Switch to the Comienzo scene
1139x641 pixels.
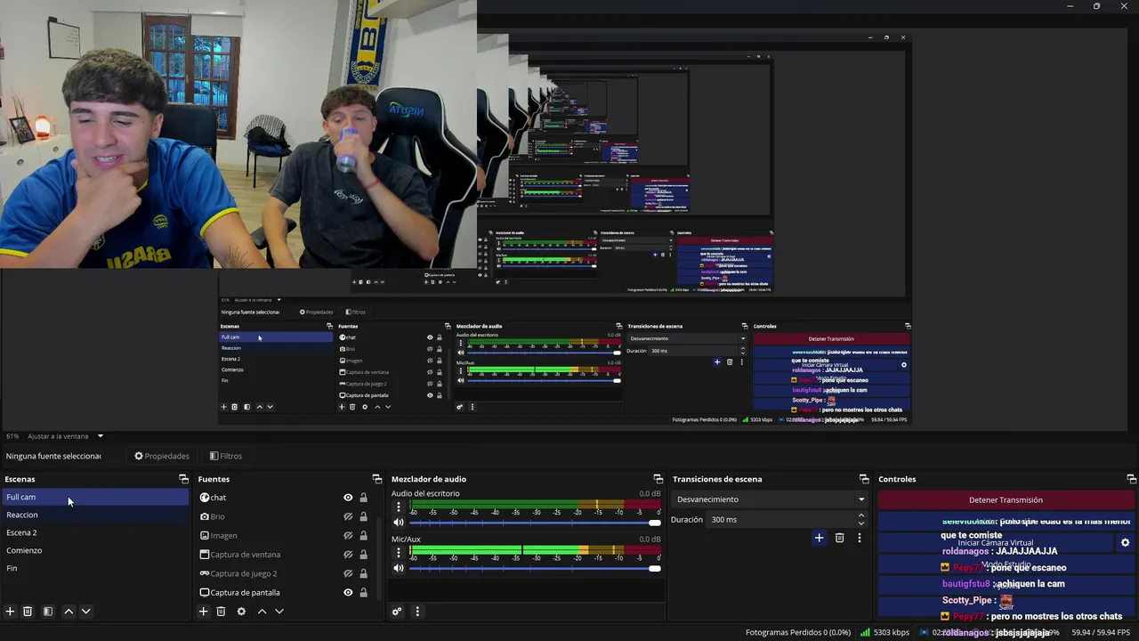click(x=94, y=550)
